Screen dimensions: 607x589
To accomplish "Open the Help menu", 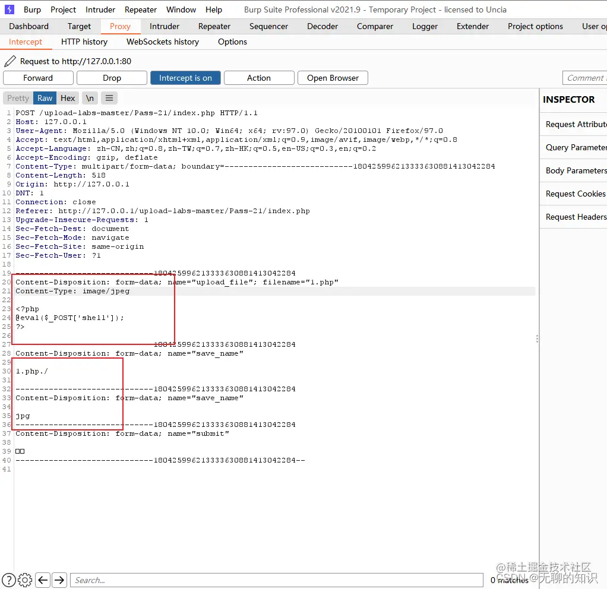I will (214, 9).
